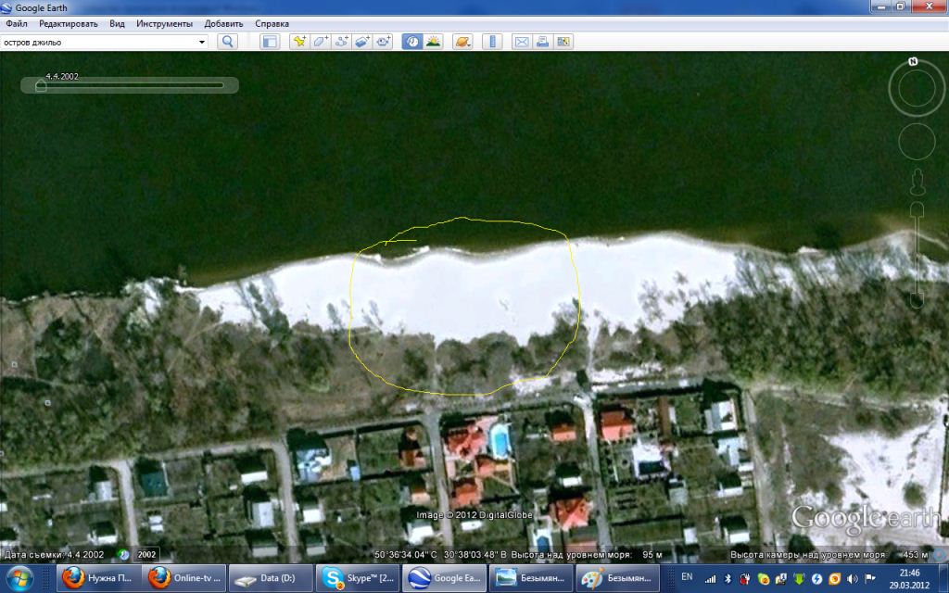Click the record a tour icon
Screen dimensions: 949x593
385,42
